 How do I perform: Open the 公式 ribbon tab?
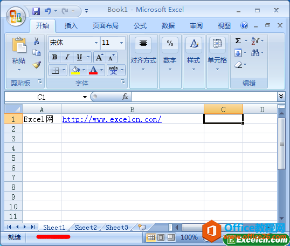click(x=140, y=26)
